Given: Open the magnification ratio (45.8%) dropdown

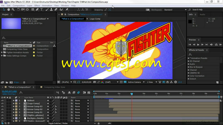Looking at the screenshot, I should click(67, 82).
